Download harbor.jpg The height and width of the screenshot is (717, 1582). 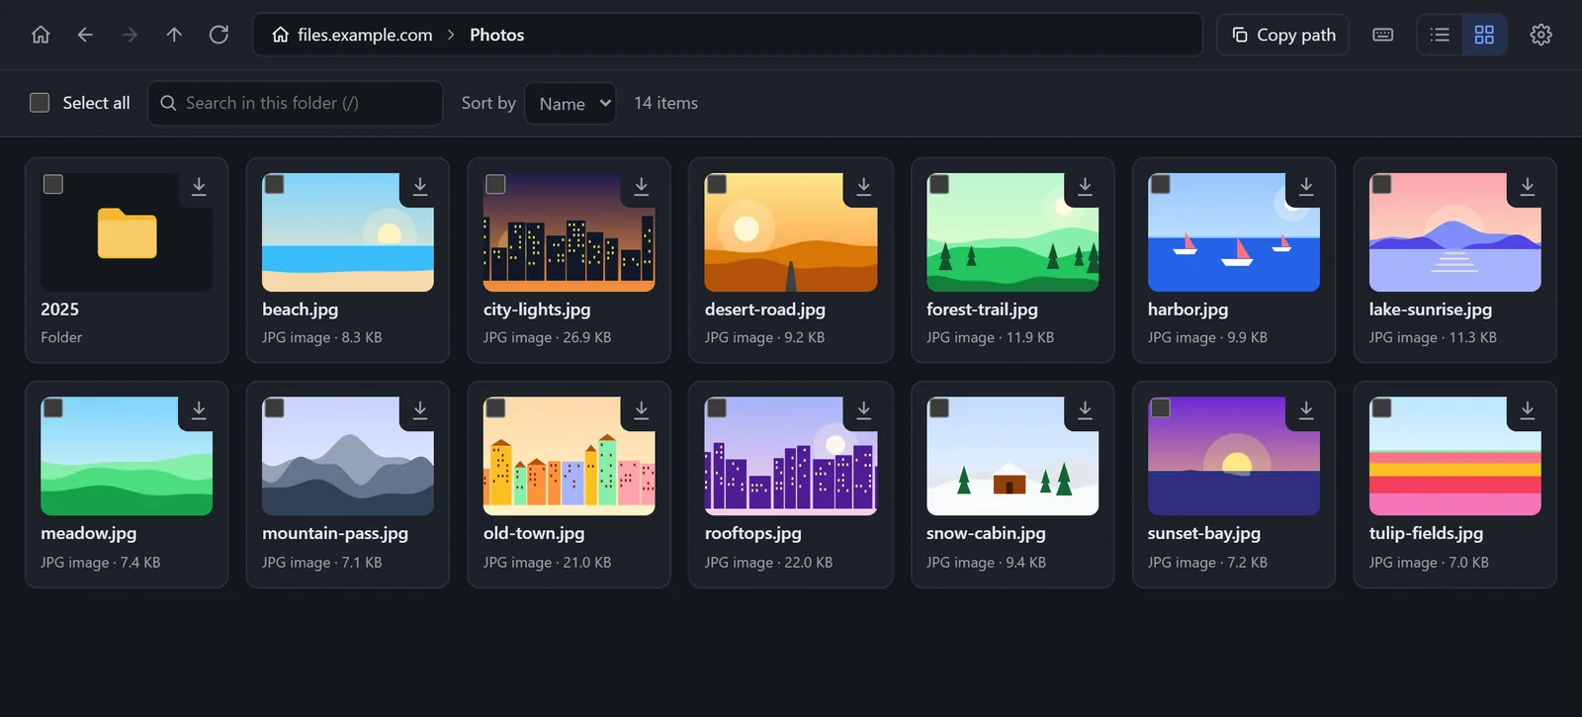coord(1306,186)
